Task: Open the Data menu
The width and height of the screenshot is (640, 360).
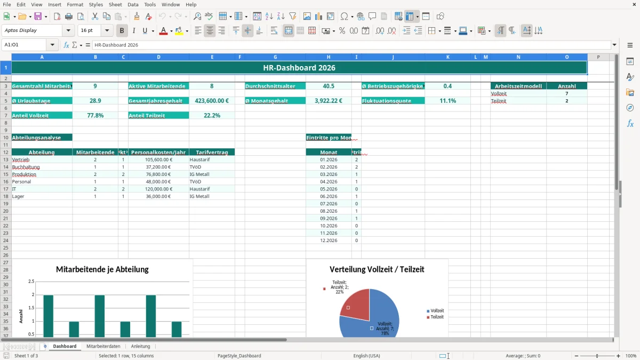Action: pyautogui.click(x=133, y=4)
